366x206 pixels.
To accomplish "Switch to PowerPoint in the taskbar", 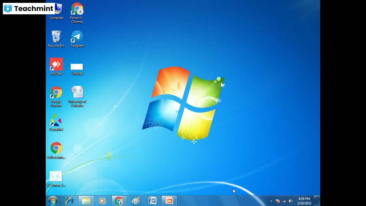I will pyautogui.click(x=169, y=201).
